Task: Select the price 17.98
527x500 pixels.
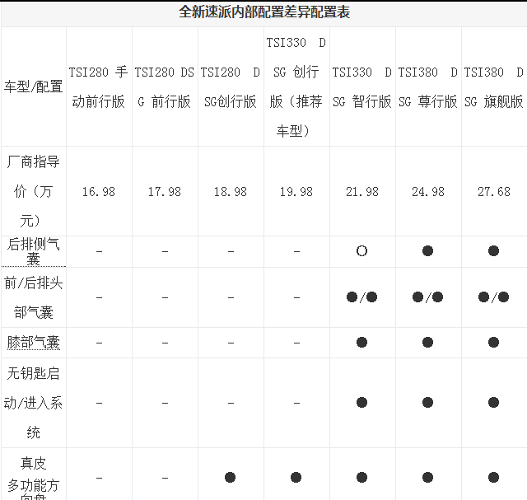Action: [x=165, y=192]
